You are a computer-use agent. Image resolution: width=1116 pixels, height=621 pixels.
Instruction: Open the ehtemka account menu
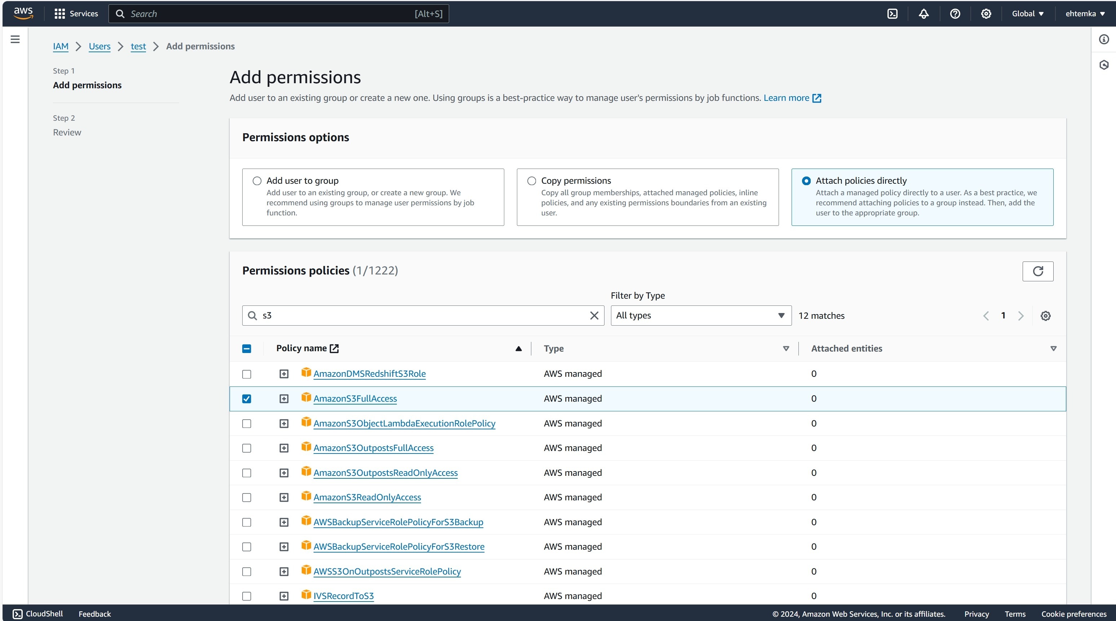tap(1085, 14)
